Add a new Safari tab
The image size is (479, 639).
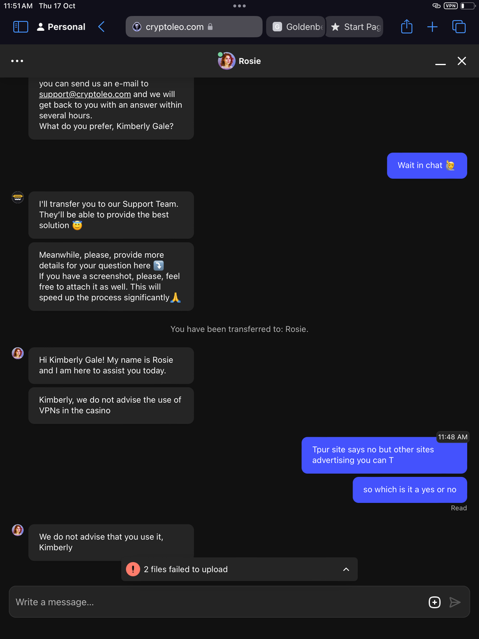(432, 27)
